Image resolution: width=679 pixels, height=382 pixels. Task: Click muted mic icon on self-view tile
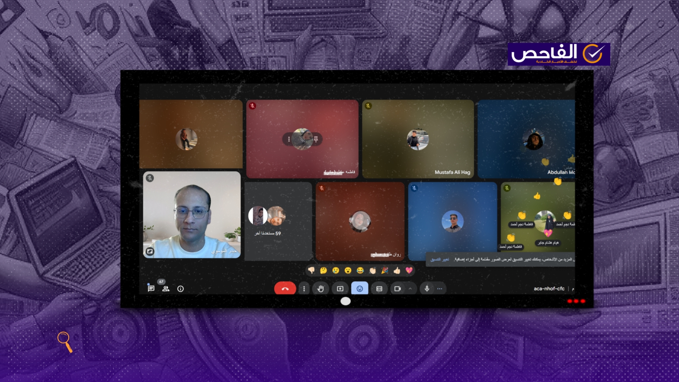coord(150,178)
